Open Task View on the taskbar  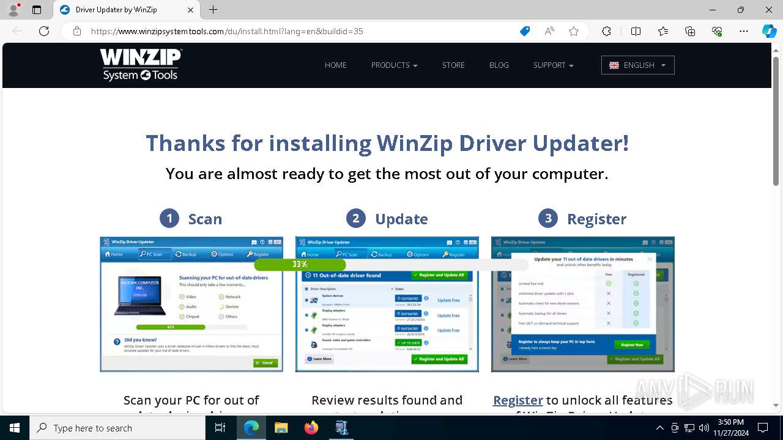[220, 428]
